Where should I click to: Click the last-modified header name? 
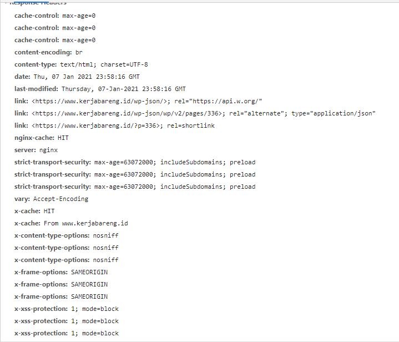[36, 89]
